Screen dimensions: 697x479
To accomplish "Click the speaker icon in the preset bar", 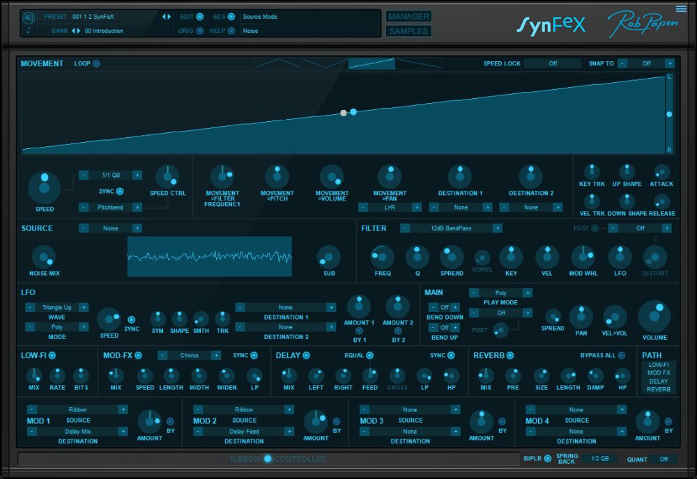I will tap(29, 17).
